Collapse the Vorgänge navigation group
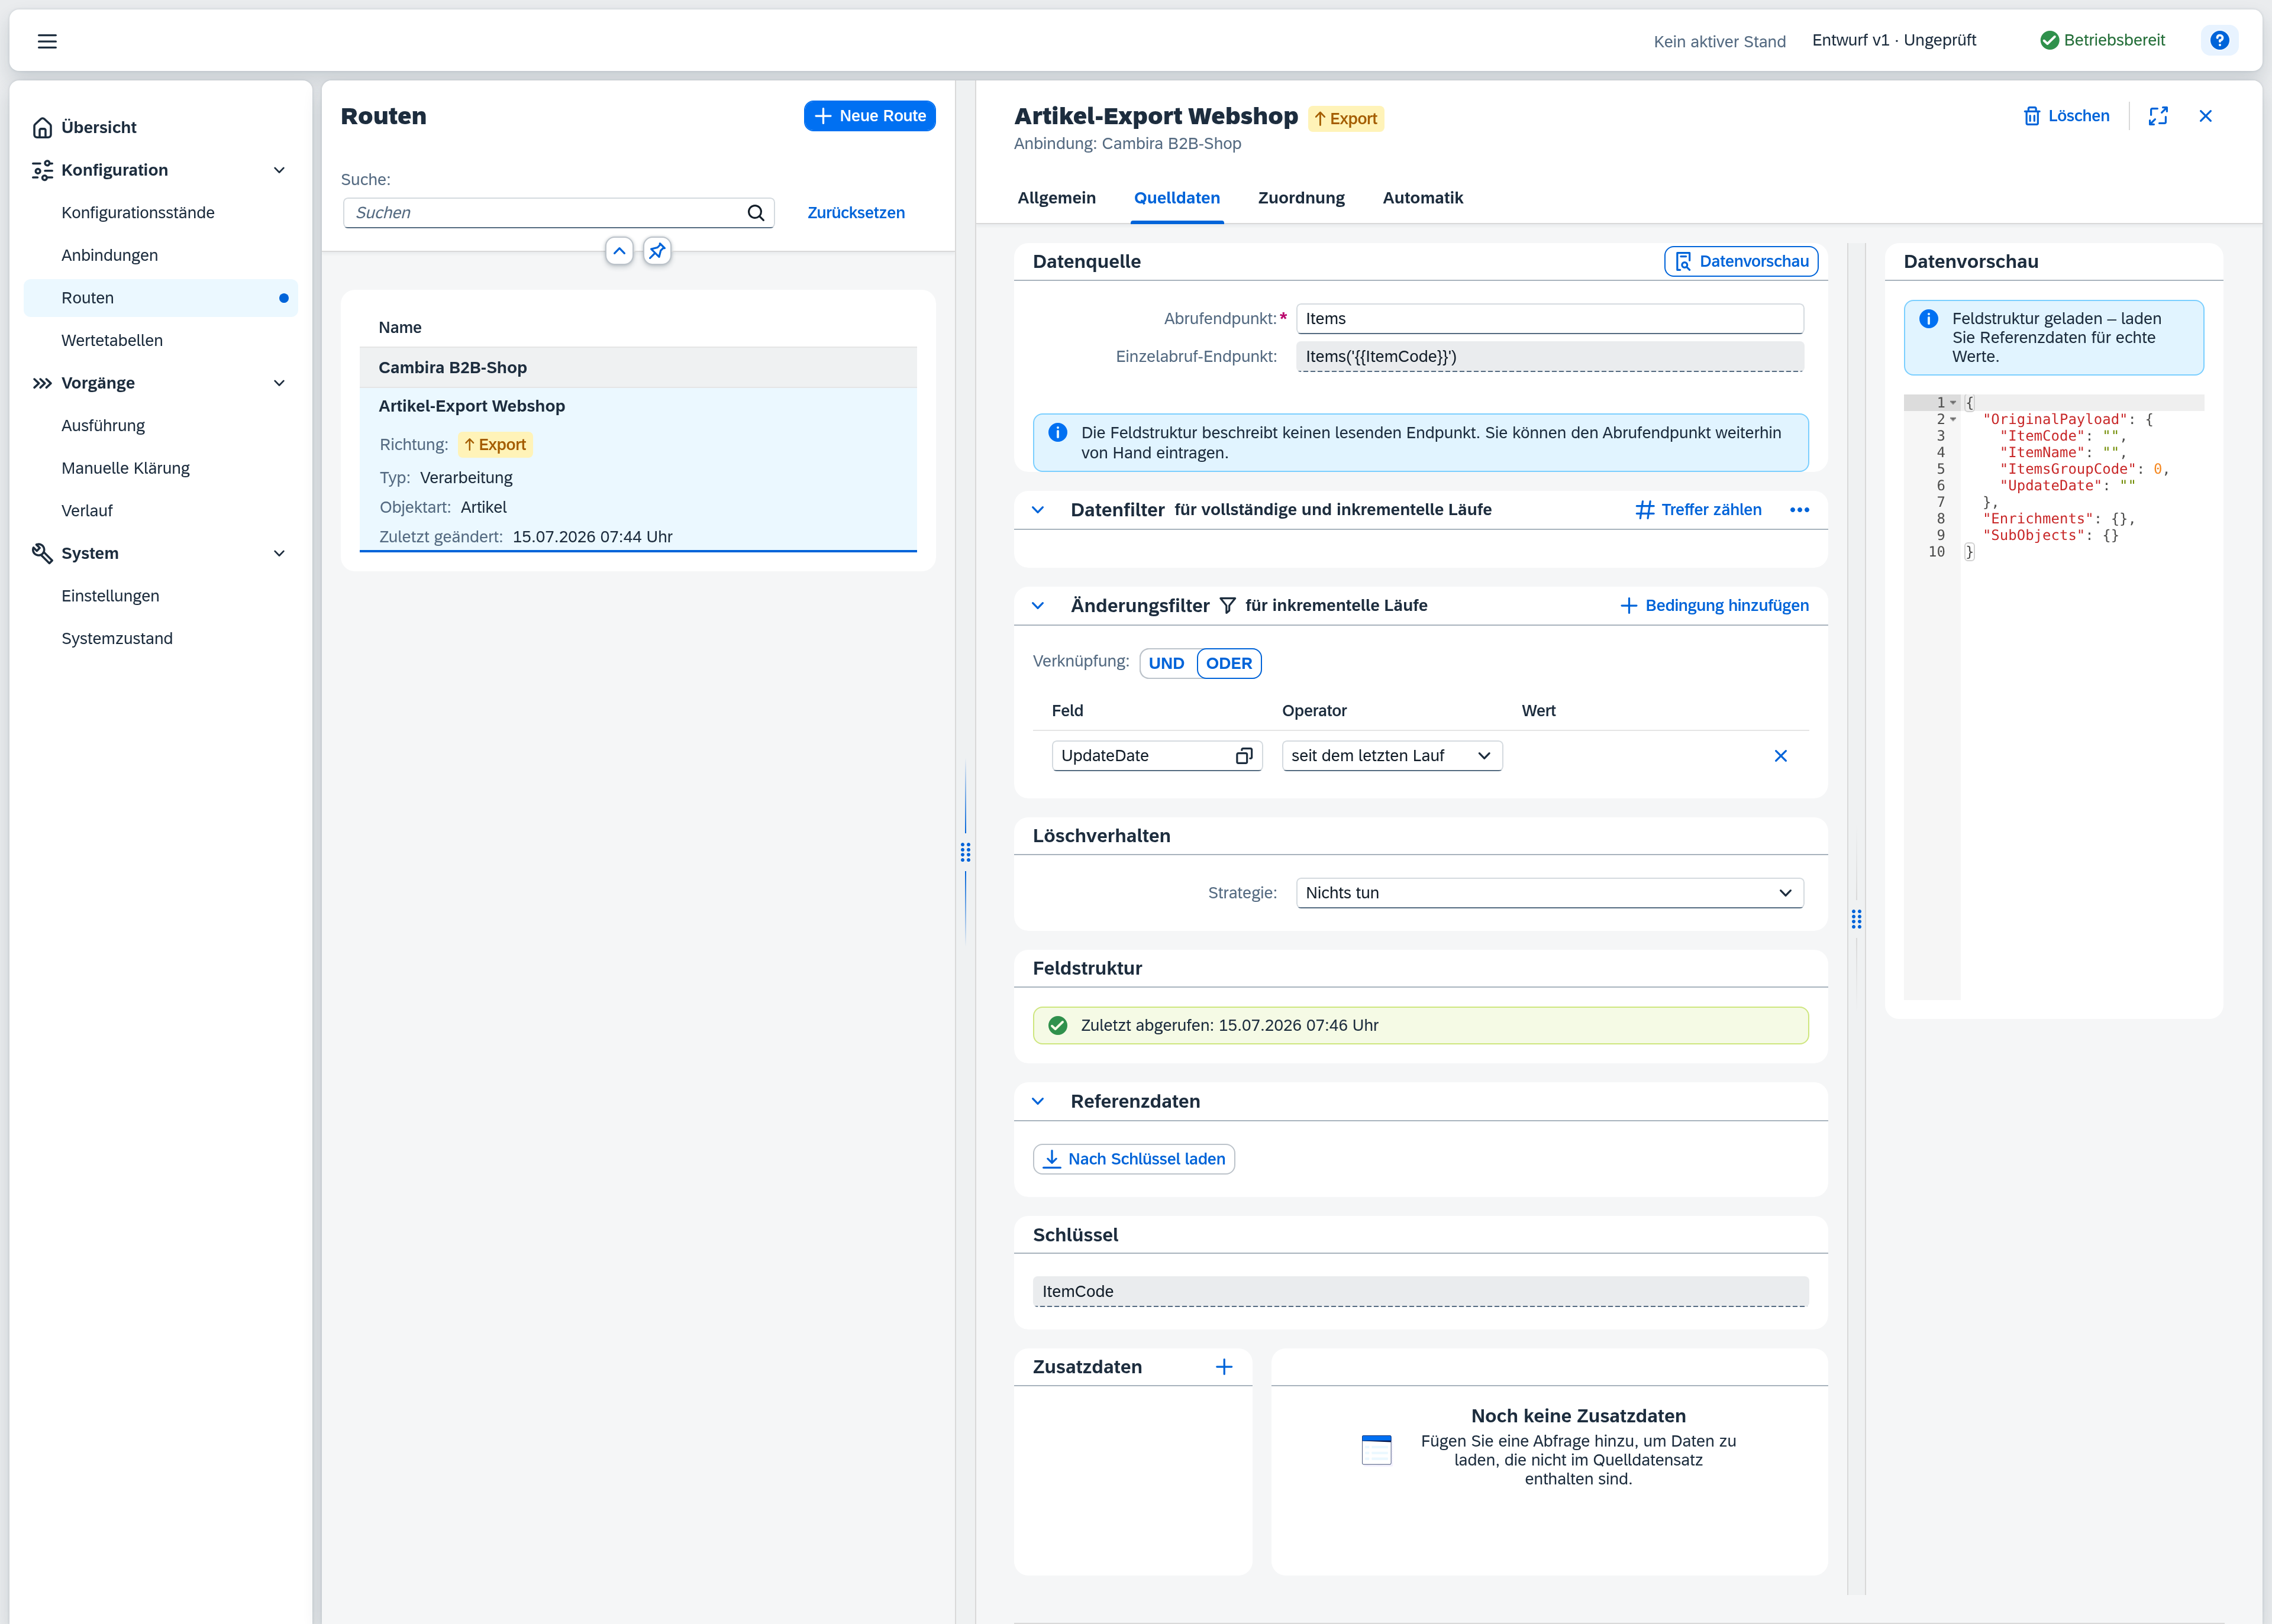 click(x=279, y=383)
